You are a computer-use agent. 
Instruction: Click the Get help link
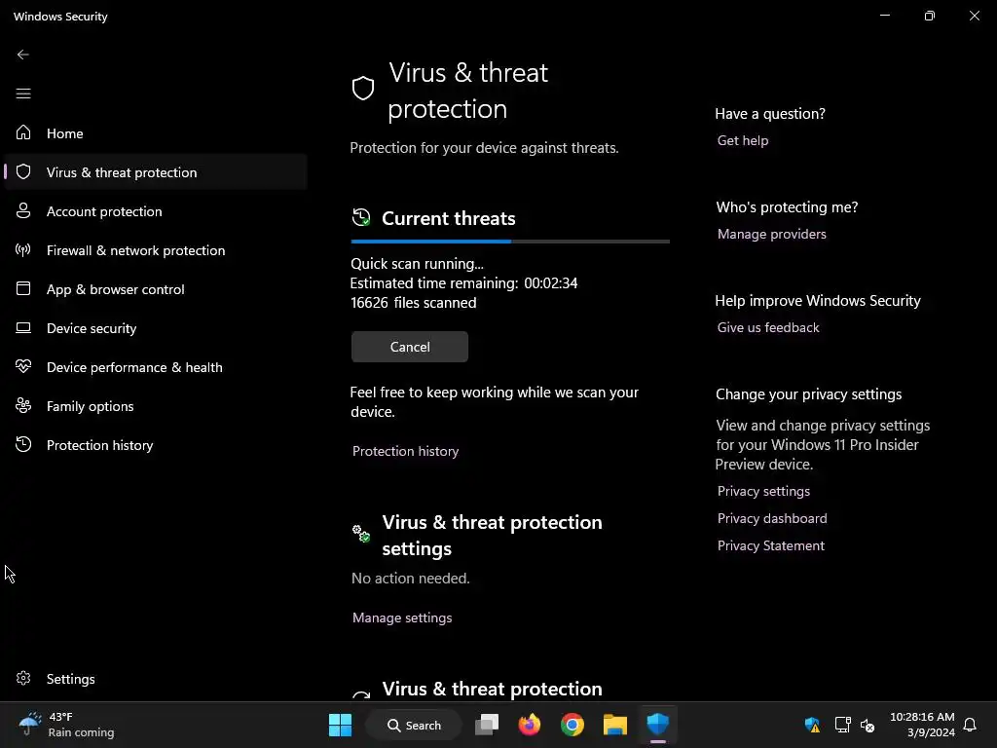743,140
